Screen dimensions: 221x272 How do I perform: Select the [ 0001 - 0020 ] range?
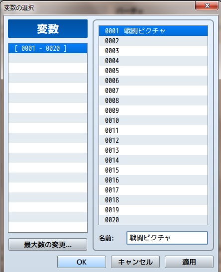(x=48, y=48)
